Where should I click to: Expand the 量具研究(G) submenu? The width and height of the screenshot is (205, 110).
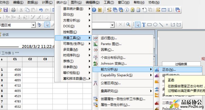click(123, 91)
